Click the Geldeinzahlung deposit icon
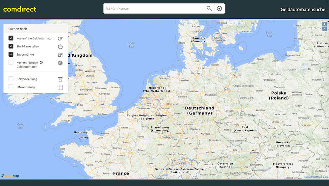The height and width of the screenshot is (186, 329). pyautogui.click(x=60, y=79)
